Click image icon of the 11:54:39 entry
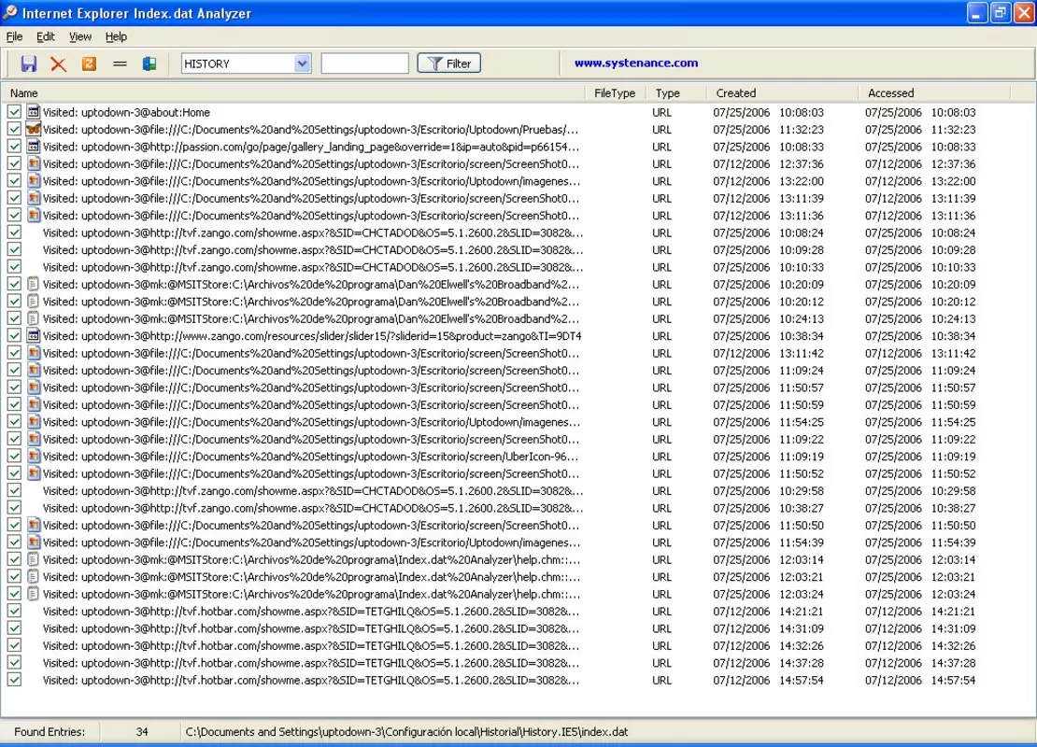The width and height of the screenshot is (1037, 747). coord(33,543)
